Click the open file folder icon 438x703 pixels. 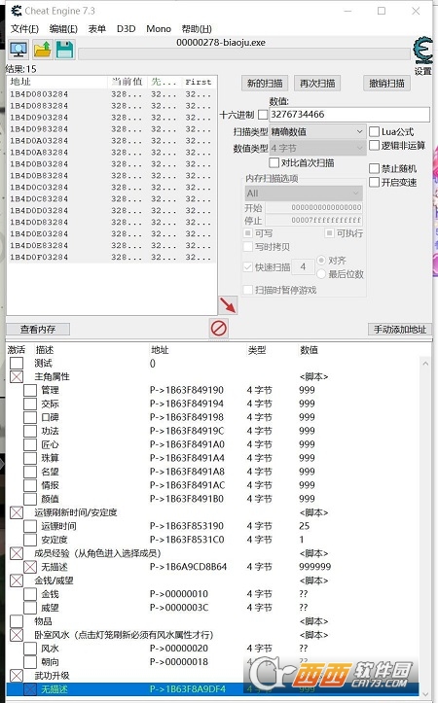[42, 50]
